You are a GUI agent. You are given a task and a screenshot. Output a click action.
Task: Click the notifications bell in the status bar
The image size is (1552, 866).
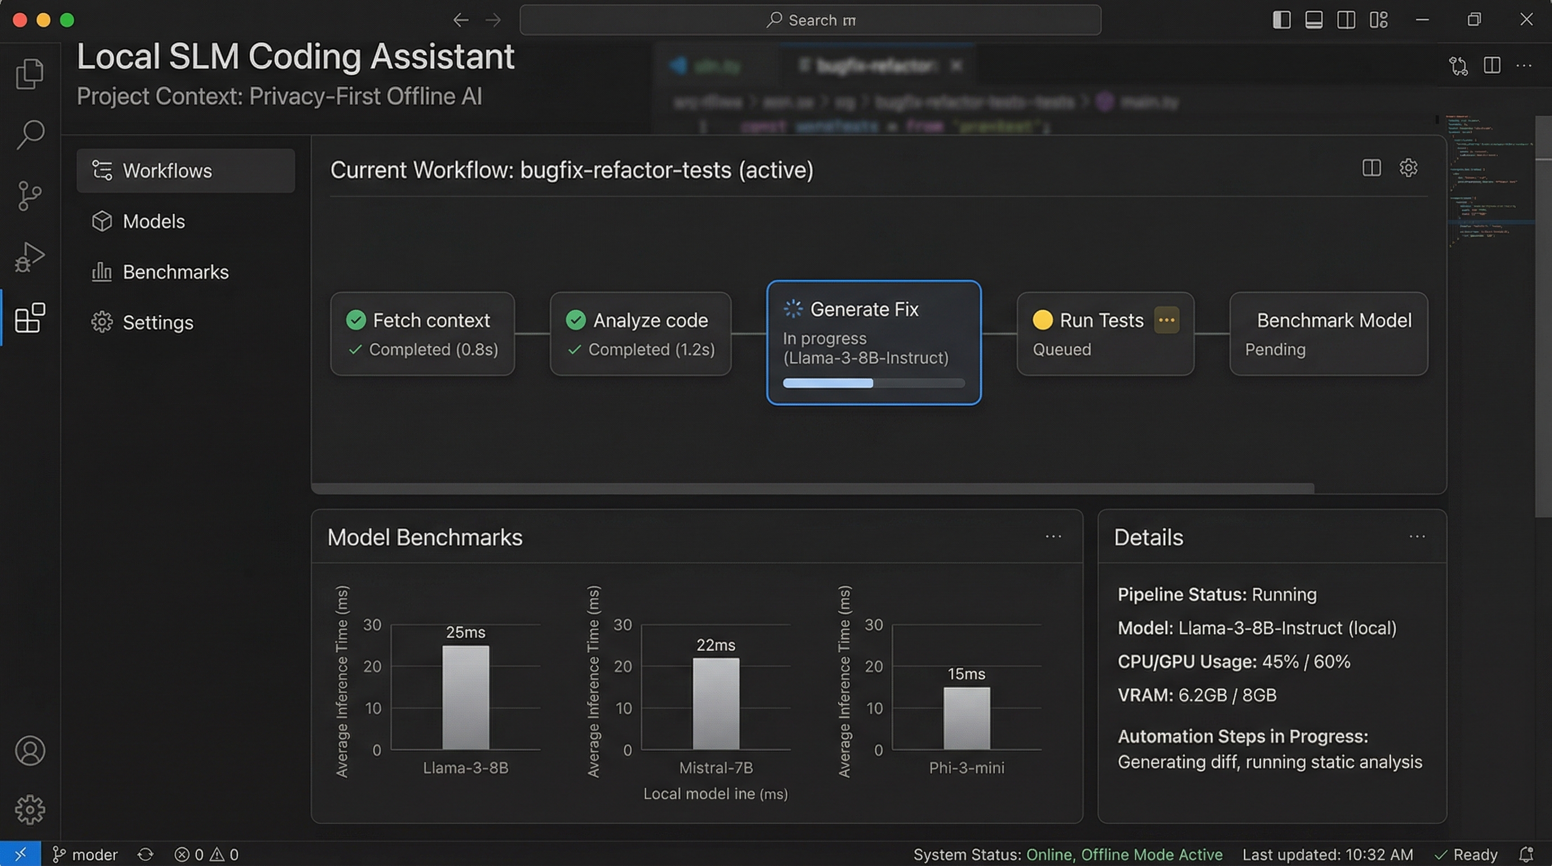tap(1528, 854)
